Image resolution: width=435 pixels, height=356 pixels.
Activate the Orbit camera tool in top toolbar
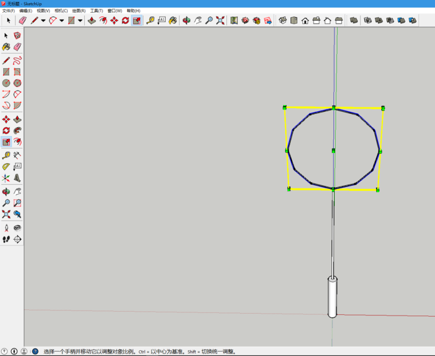pyautogui.click(x=187, y=20)
